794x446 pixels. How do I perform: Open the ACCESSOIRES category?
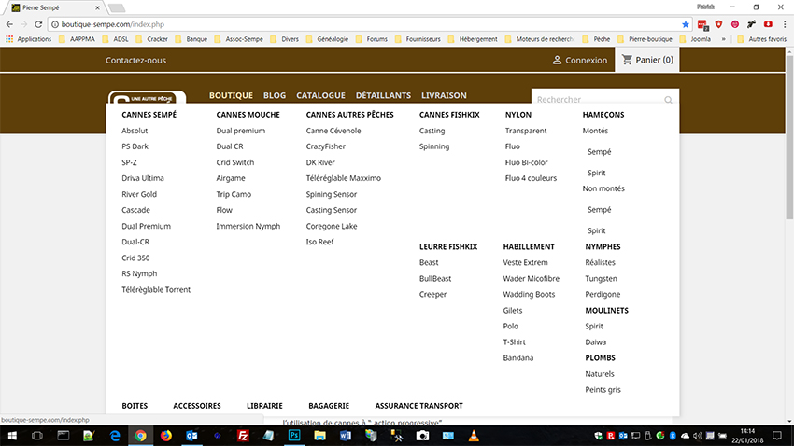pyautogui.click(x=197, y=406)
